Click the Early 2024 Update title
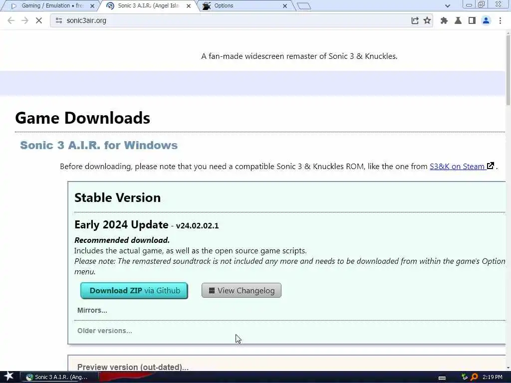511x383 pixels. click(121, 225)
